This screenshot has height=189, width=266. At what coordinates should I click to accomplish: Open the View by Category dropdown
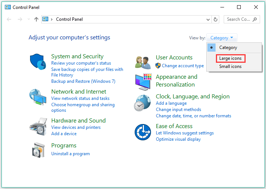(x=222, y=38)
